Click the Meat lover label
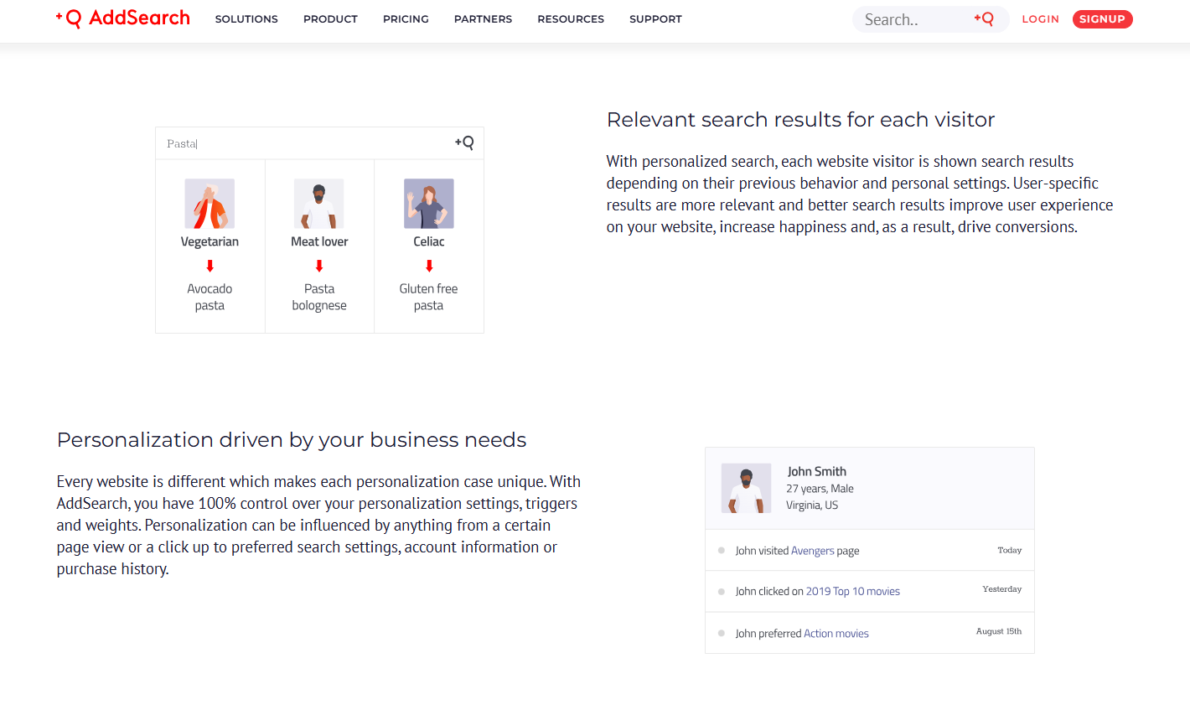Screen dimensions: 1190x710 (319, 241)
